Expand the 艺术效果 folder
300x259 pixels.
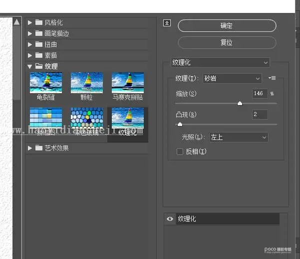[29, 148]
